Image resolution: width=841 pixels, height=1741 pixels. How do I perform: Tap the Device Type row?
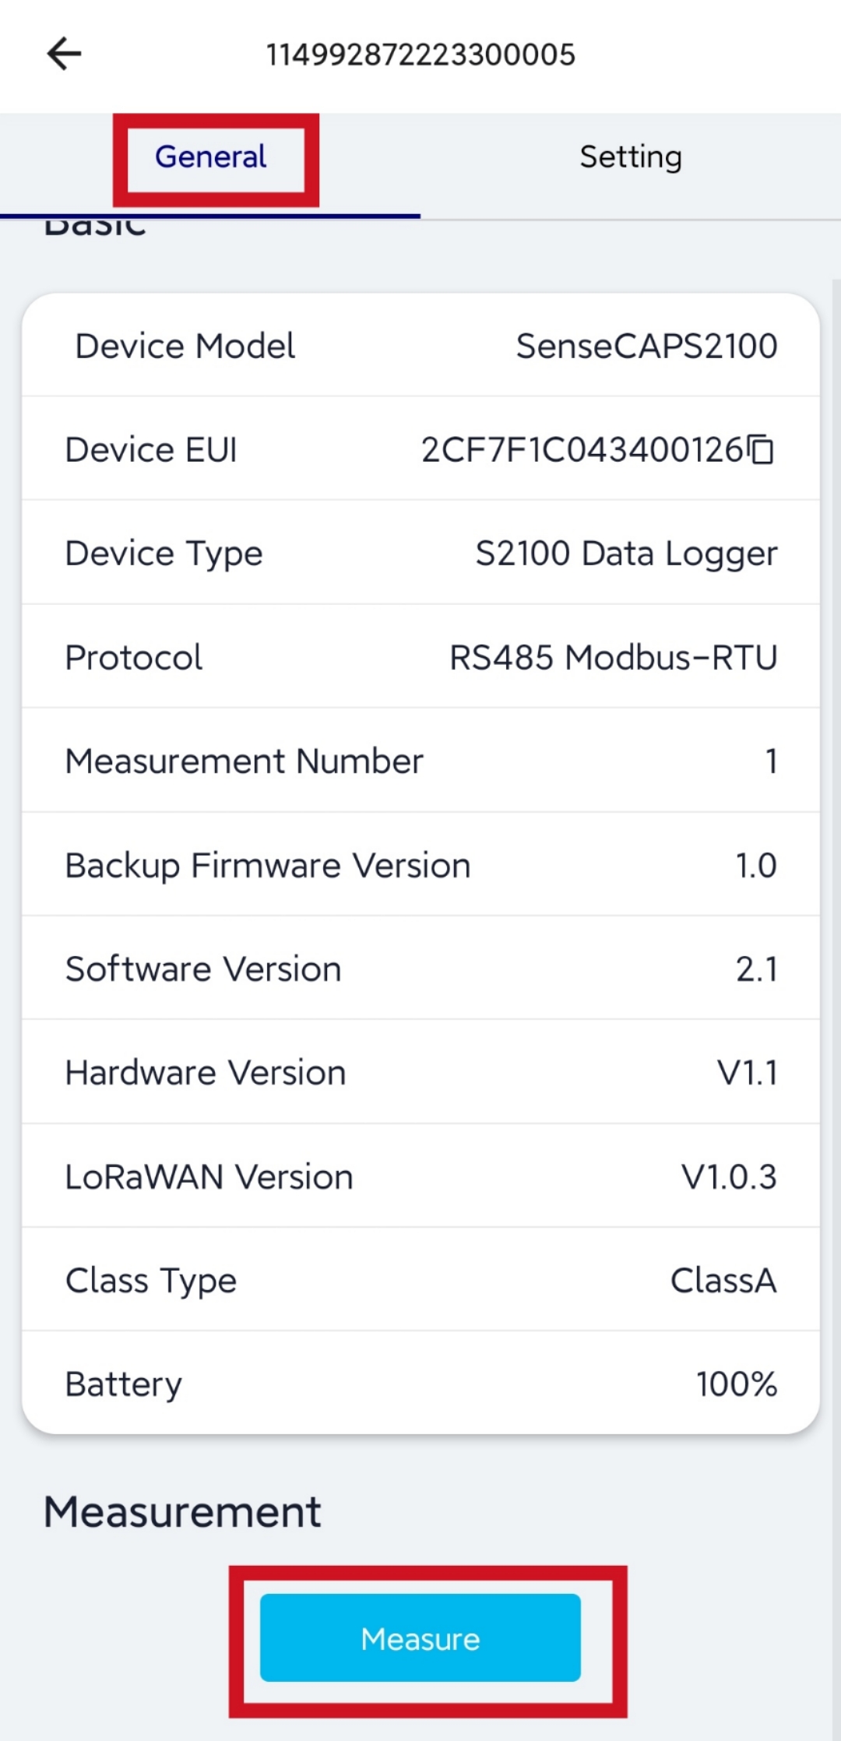pos(420,553)
